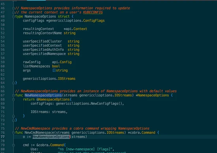
Task: Collapse the cobra.Command fold on line 79
Action: [13, 145]
